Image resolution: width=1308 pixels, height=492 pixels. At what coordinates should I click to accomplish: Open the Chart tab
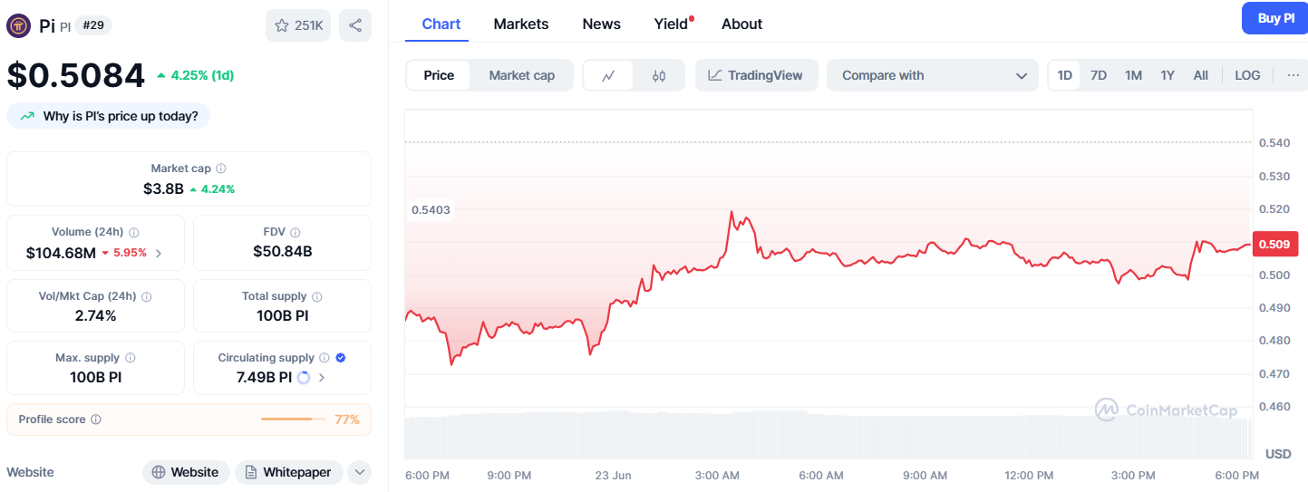pyautogui.click(x=441, y=24)
